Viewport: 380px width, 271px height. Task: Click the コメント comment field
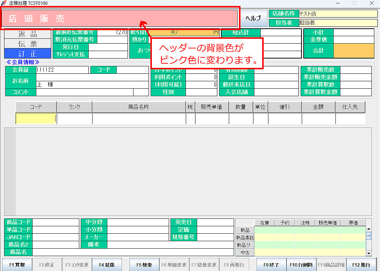click(x=84, y=92)
